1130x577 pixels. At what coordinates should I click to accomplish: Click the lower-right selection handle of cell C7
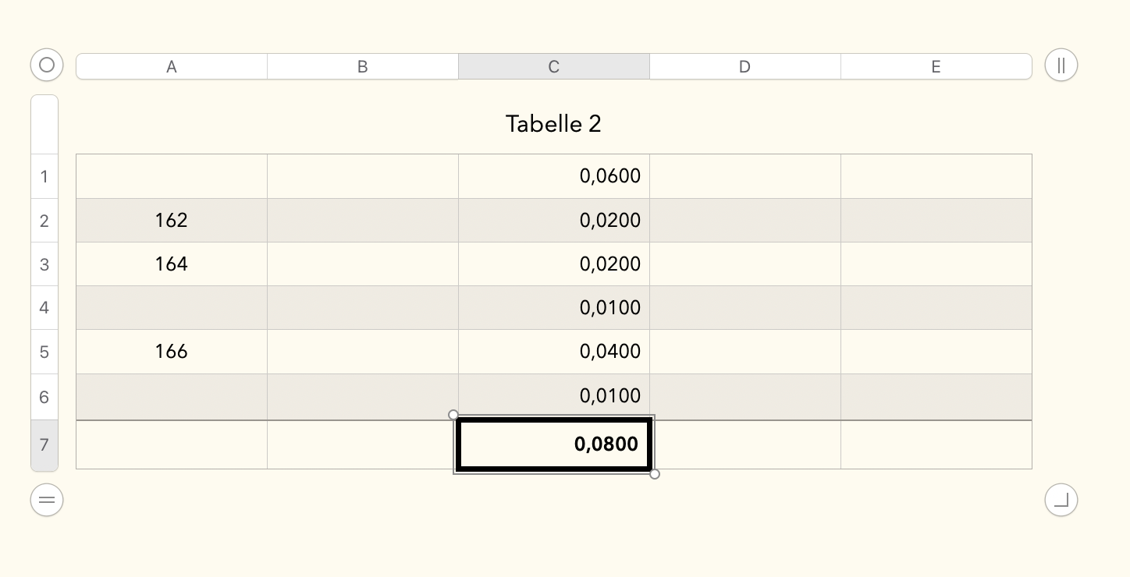tap(655, 474)
